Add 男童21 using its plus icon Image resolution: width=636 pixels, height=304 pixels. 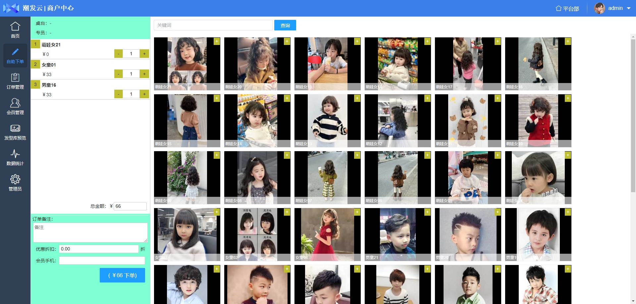(427, 212)
